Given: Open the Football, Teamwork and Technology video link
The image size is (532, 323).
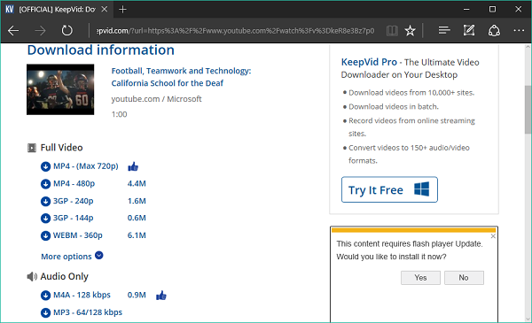Looking at the screenshot, I should [x=181, y=77].
